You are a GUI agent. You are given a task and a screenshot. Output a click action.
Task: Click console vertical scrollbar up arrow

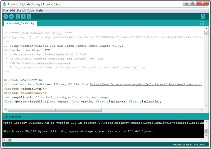pyautogui.click(x=206, y=122)
